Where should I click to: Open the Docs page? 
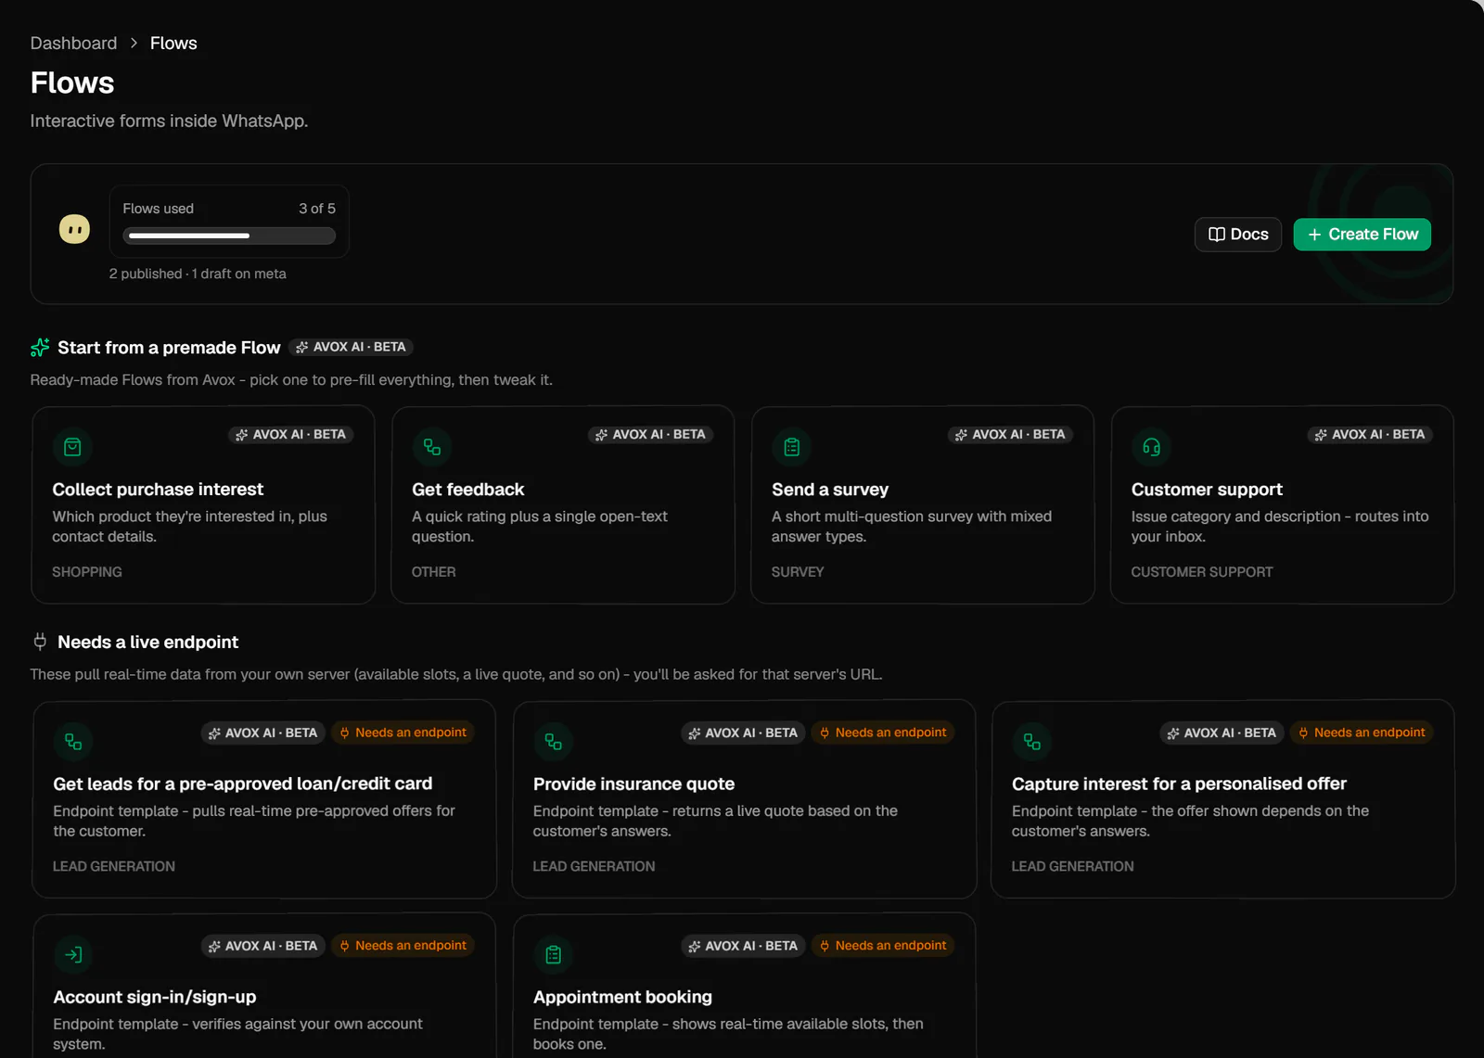tap(1238, 235)
